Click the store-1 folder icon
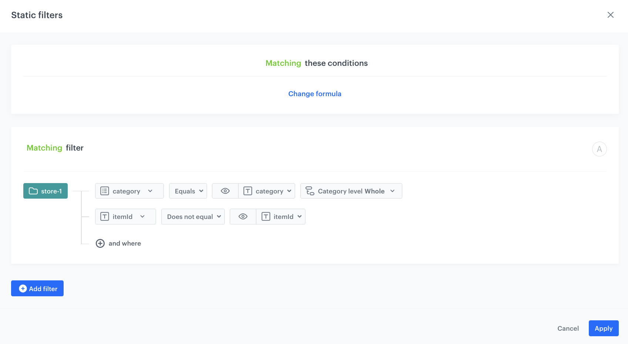This screenshot has height=344, width=628. point(33,191)
